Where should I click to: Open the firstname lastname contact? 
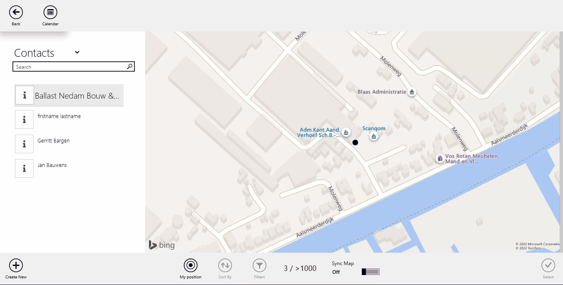(59, 116)
